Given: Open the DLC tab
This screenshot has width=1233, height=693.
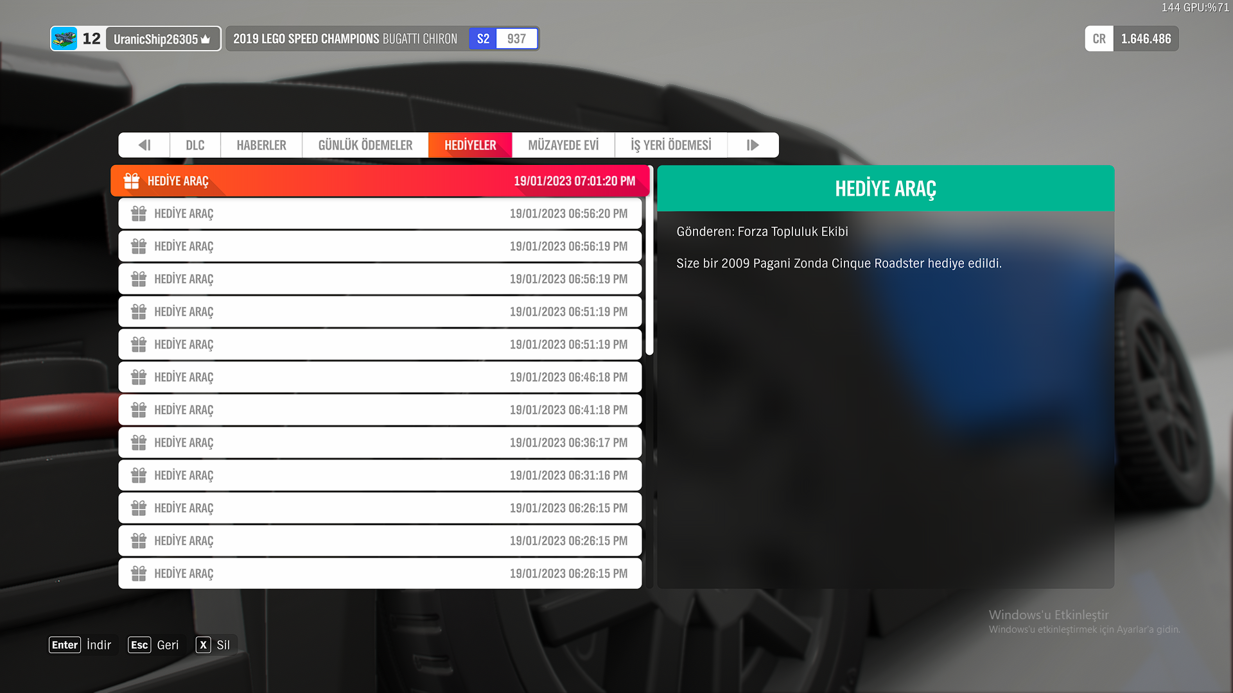Looking at the screenshot, I should point(195,145).
